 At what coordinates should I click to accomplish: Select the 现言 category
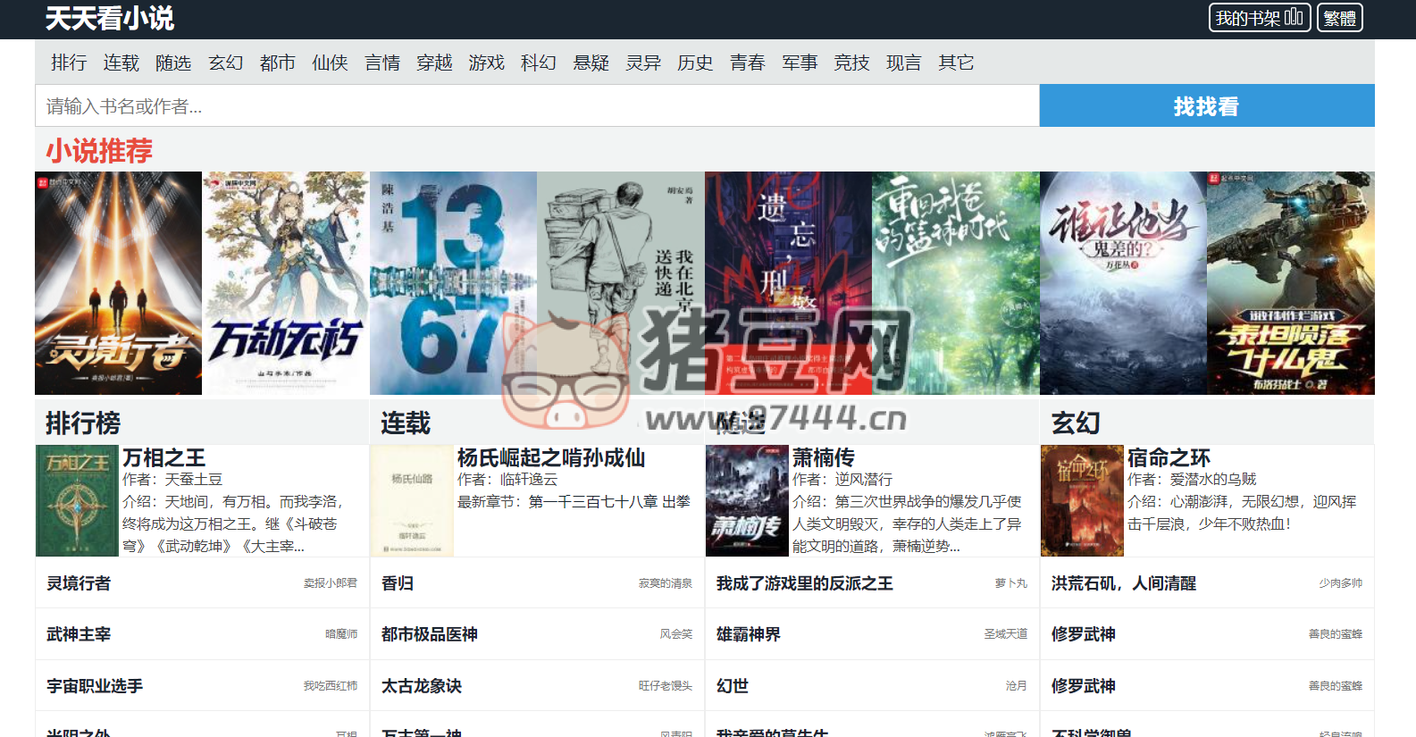tap(904, 63)
